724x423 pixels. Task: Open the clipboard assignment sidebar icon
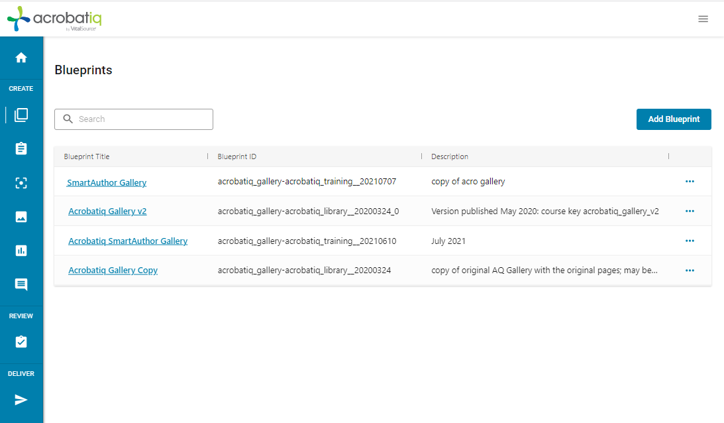[21, 149]
